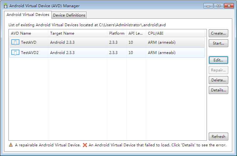This screenshot has height=156, width=237.
Task: Click ARM (armeabi) in TestAVD row
Action: 162,42
